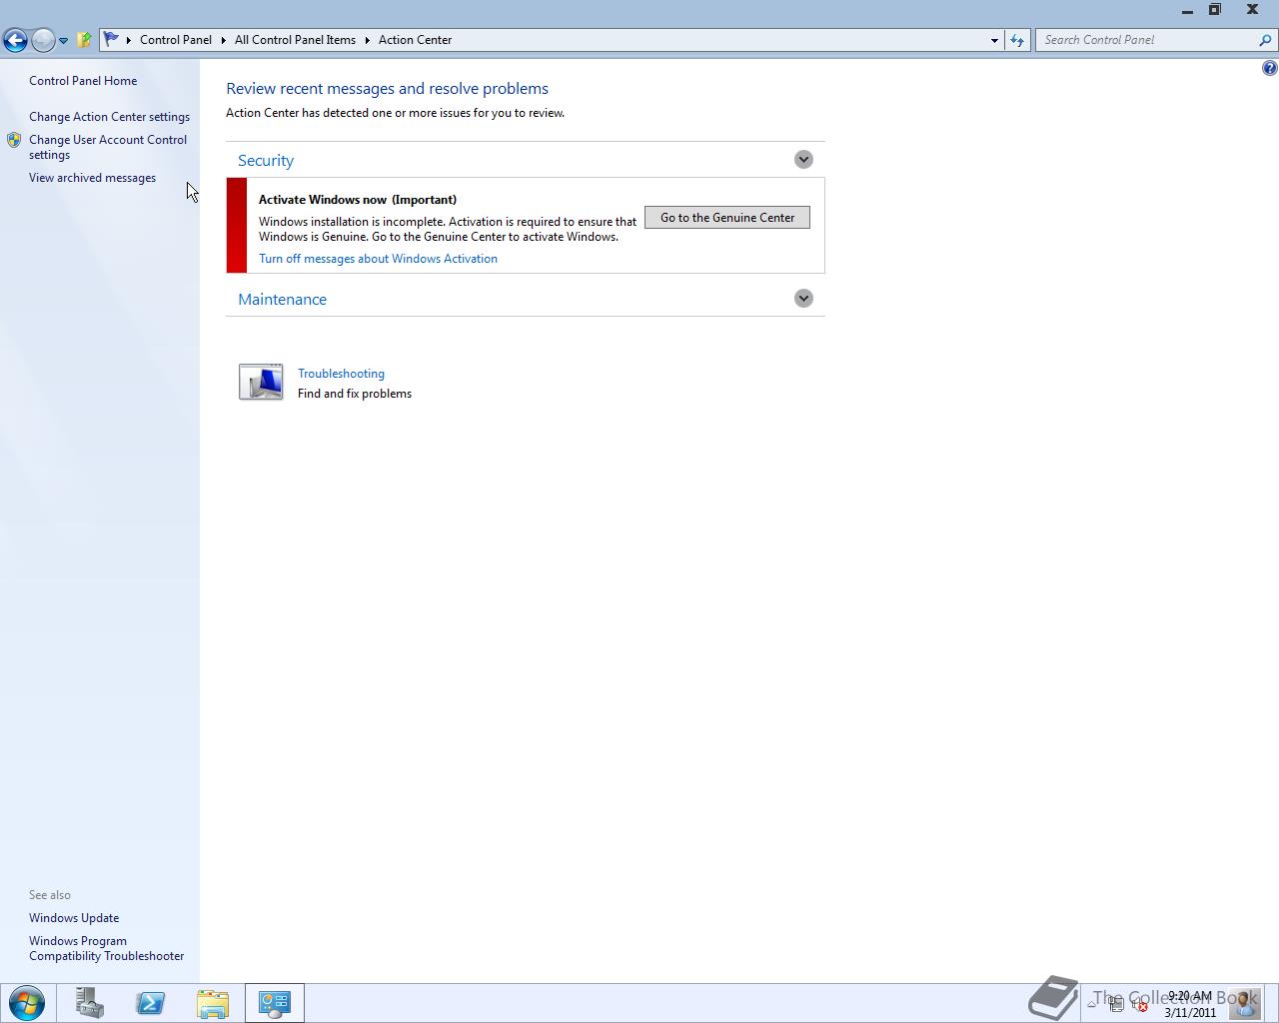This screenshot has width=1279, height=1023.
Task: Show hidden tray icons arrow
Action: [x=1092, y=1004]
